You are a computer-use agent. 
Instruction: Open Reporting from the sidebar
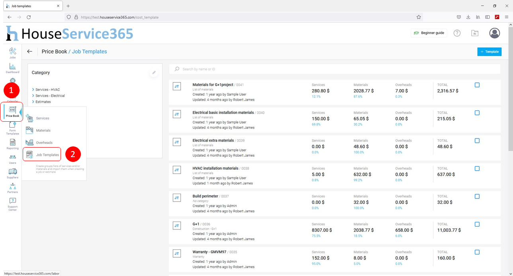coord(12,143)
